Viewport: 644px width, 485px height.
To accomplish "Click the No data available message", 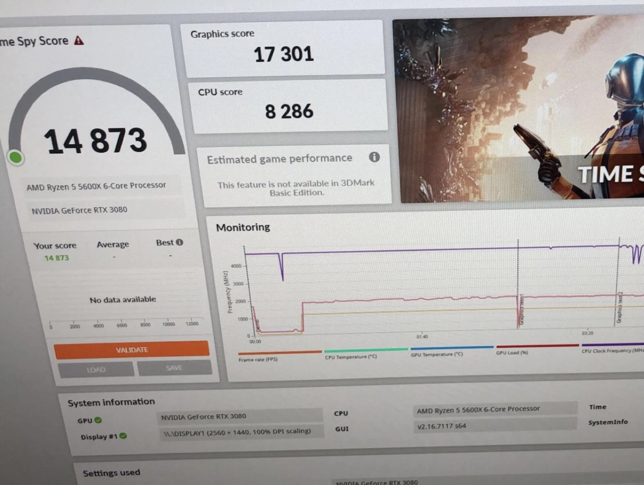I will (123, 300).
